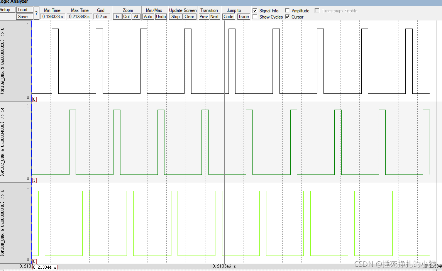Viewport: 442px width, 271px height.
Task: Set Min/Max to Auto
Action: (x=148, y=17)
